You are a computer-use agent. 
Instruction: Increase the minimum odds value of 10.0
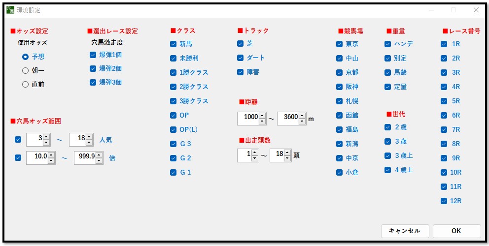[51, 155]
